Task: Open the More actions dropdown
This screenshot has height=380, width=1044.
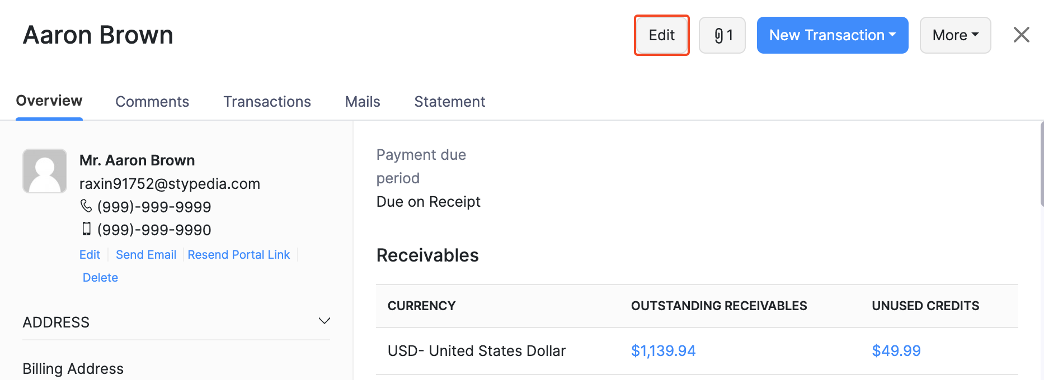Action: pos(955,35)
